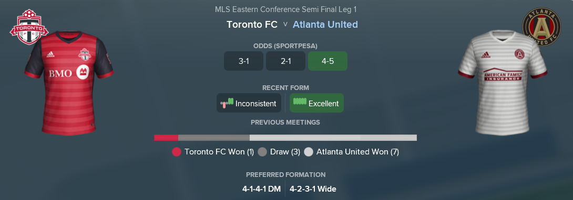Open the Toronto FC team name link
The image size is (573, 200).
[252, 25]
